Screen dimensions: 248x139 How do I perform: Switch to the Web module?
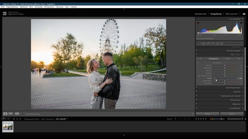click(232, 14)
